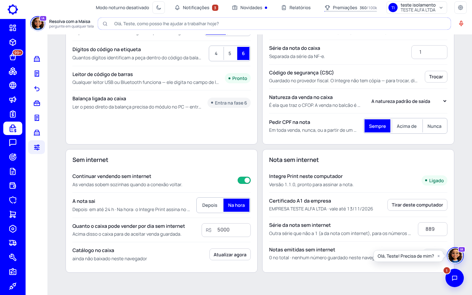This screenshot has height=295, width=472.
Task: Set Pedir CPF na nota to Nunca
Action: [434, 126]
